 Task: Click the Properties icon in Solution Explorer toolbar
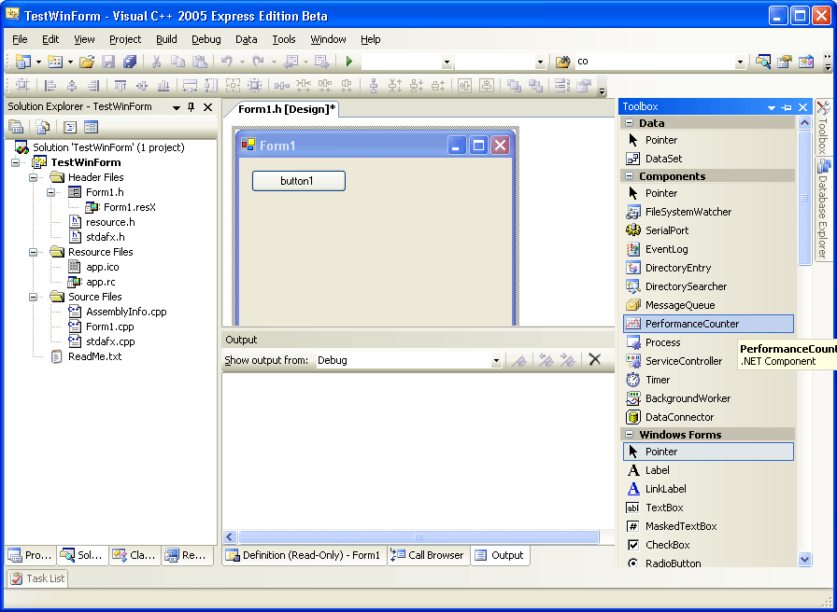click(x=16, y=127)
